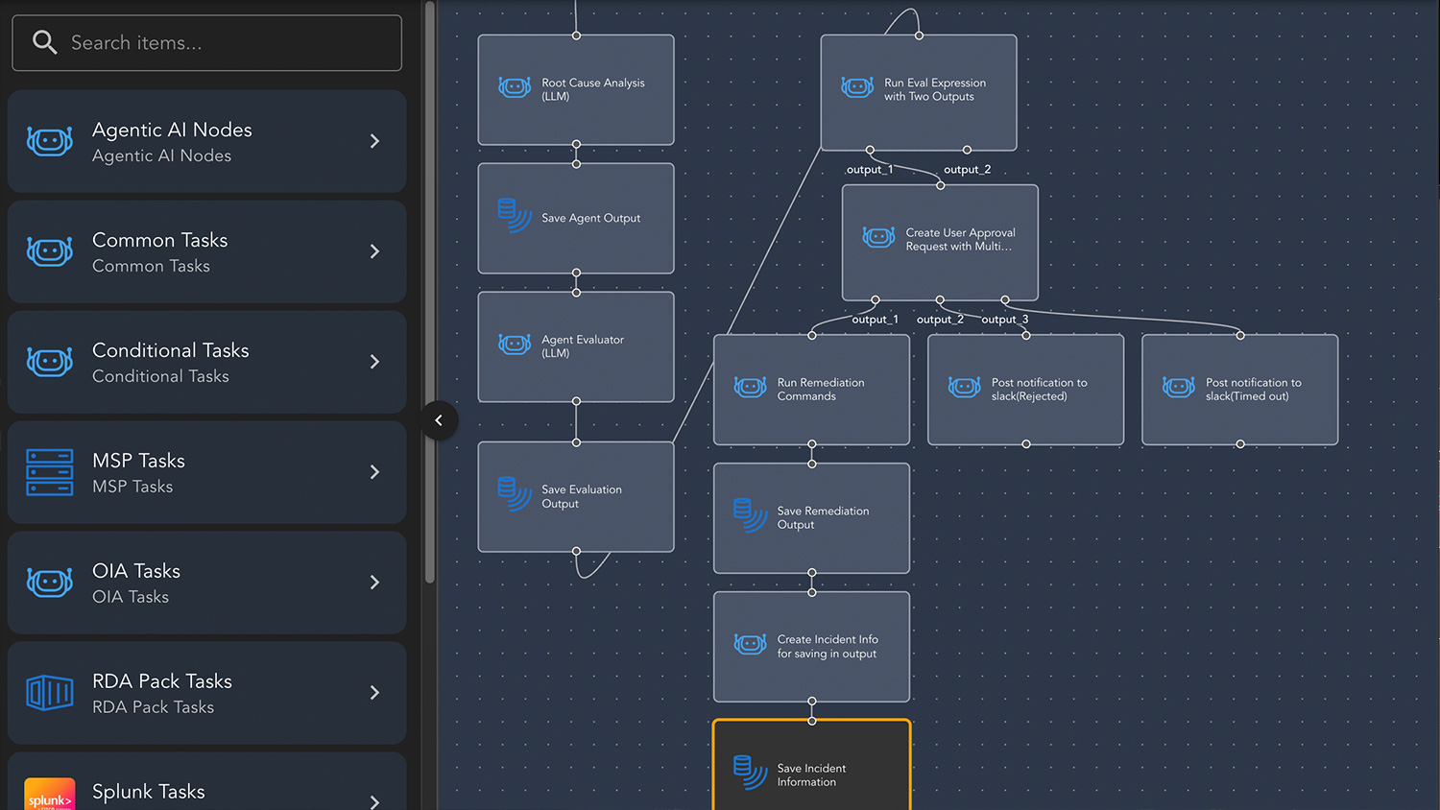Click the MSP Tasks server icon

point(50,472)
